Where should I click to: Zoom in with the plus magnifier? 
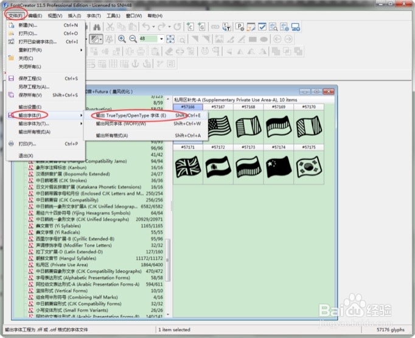click(122, 39)
